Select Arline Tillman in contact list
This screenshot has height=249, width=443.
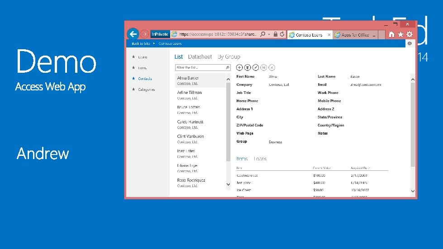200,95
